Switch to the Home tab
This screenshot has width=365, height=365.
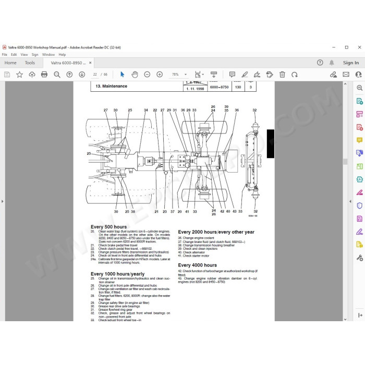click(10, 63)
